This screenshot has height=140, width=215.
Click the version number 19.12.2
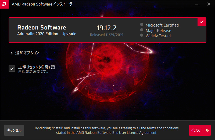(106, 28)
